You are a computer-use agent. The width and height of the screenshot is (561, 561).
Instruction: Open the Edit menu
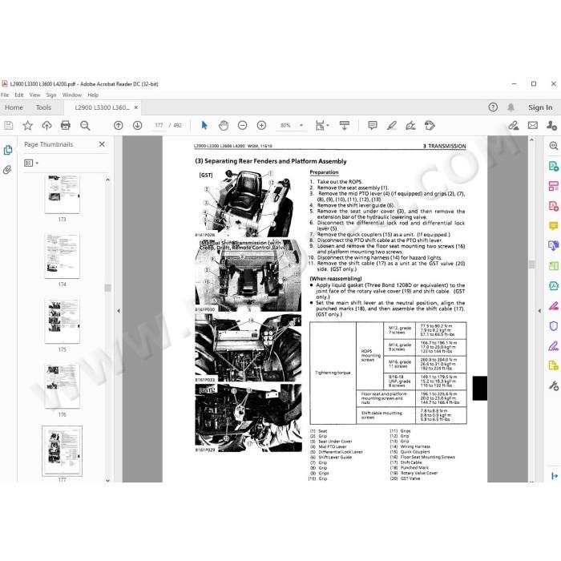[x=19, y=95]
